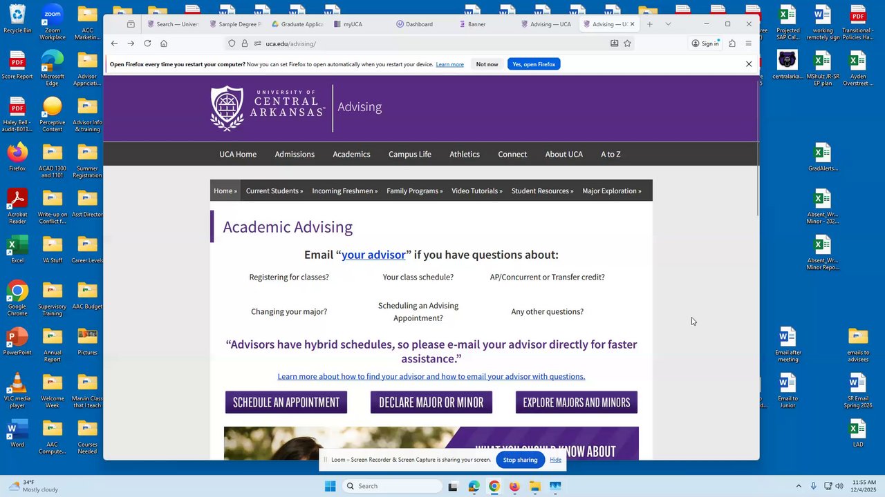This screenshot has width=885, height=497.
Task: Click the Schedule an Appointment button
Action: (286, 402)
